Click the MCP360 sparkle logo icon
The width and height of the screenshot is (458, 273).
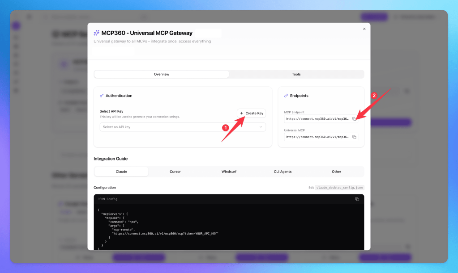[x=96, y=33]
